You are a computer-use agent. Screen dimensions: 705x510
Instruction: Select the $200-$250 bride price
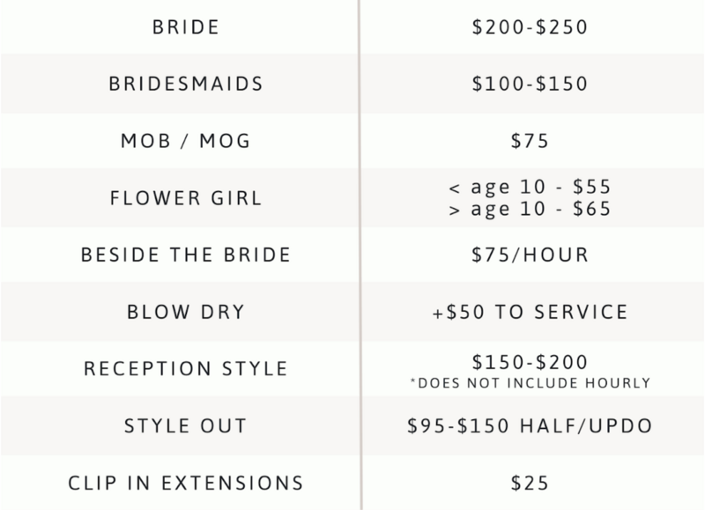pos(531,27)
